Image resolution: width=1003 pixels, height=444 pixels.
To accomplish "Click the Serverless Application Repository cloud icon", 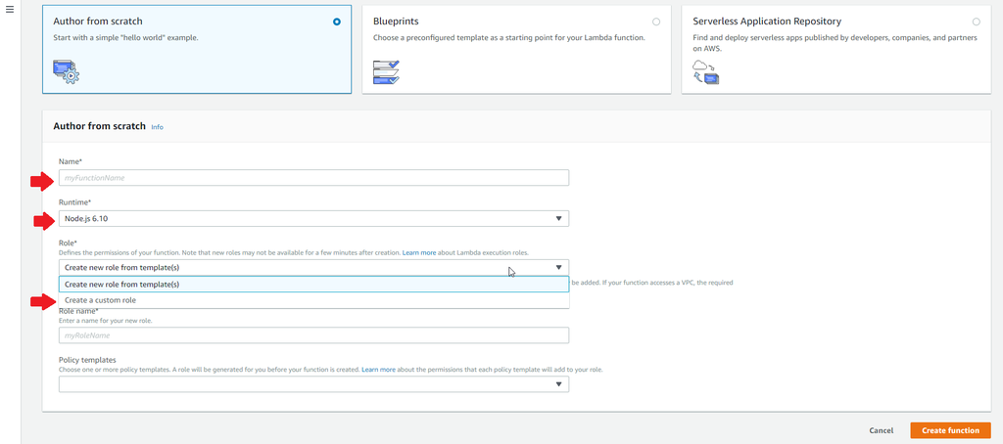I will 705,71.
